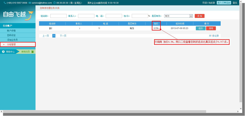The height and width of the screenshot is (116, 245).
Task: Click the red 停用 button
Action: click(x=211, y=28)
